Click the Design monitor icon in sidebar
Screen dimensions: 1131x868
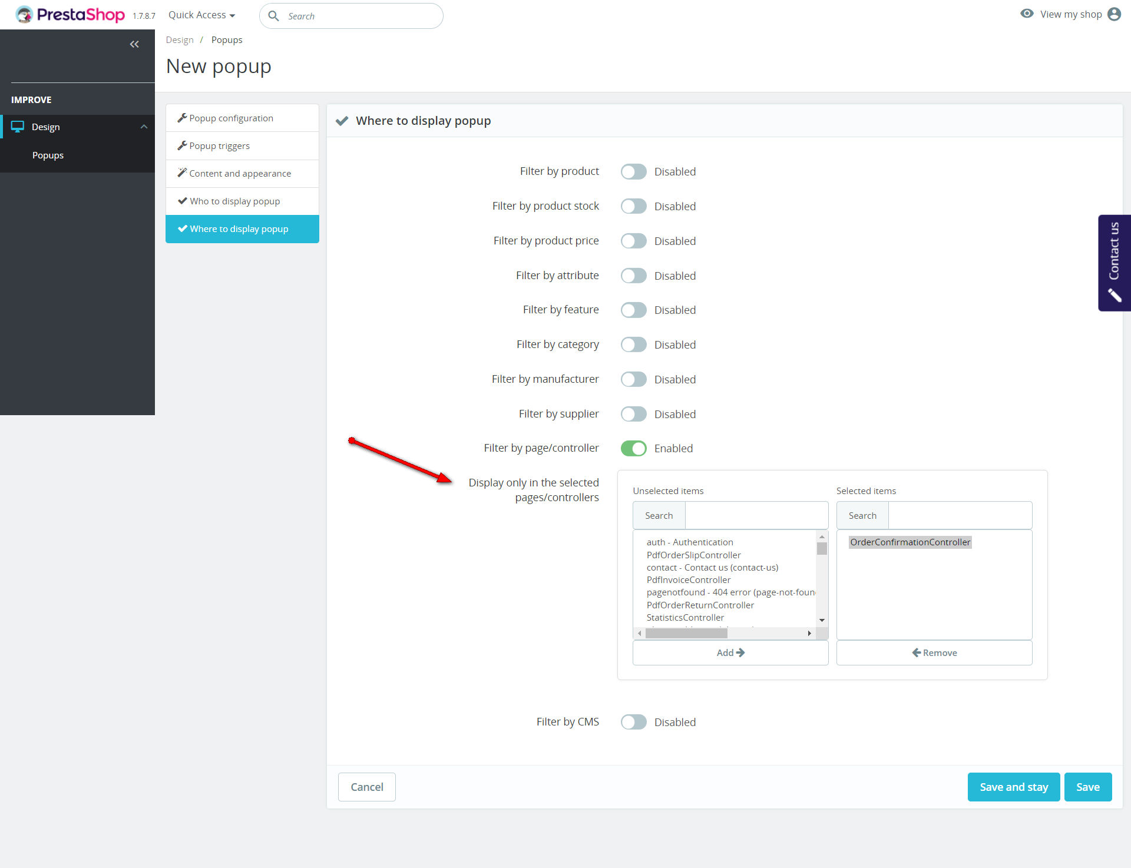(18, 127)
